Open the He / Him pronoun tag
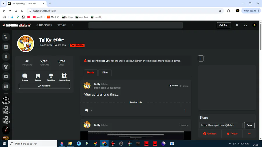Image resolution: width=262 pixels, height=147 pixels. (x=80, y=45)
